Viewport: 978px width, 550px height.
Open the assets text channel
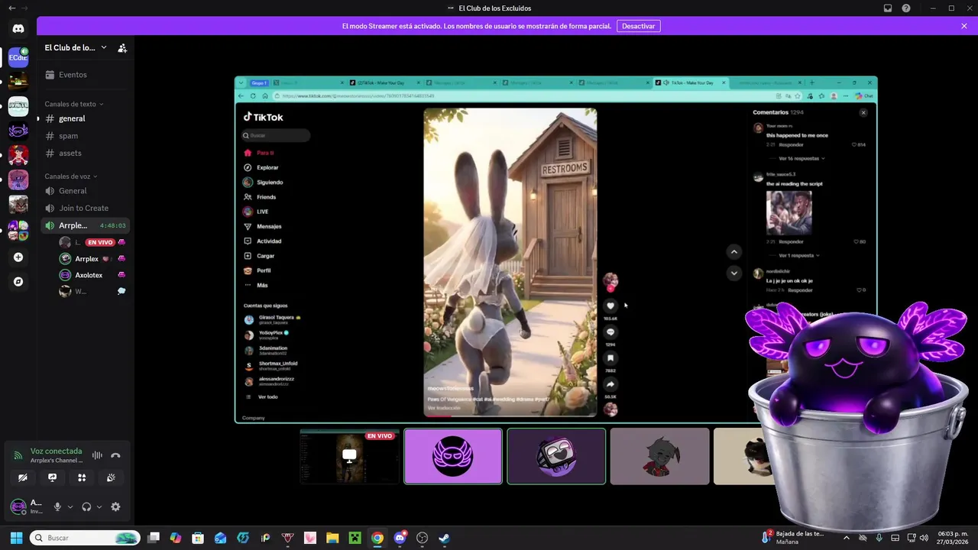click(86, 153)
